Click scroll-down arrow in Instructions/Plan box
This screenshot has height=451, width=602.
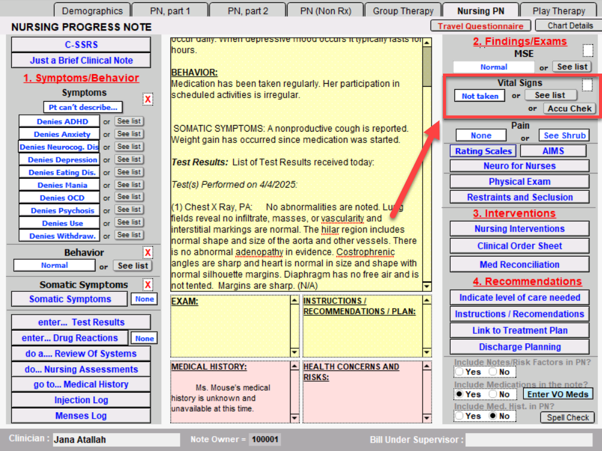click(427, 352)
